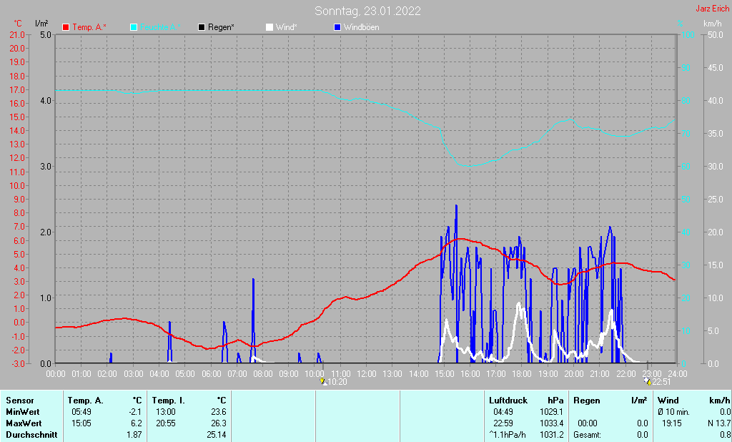The image size is (732, 442).
Task: Click the pressure minimum time '04:49'
Action: (503, 412)
